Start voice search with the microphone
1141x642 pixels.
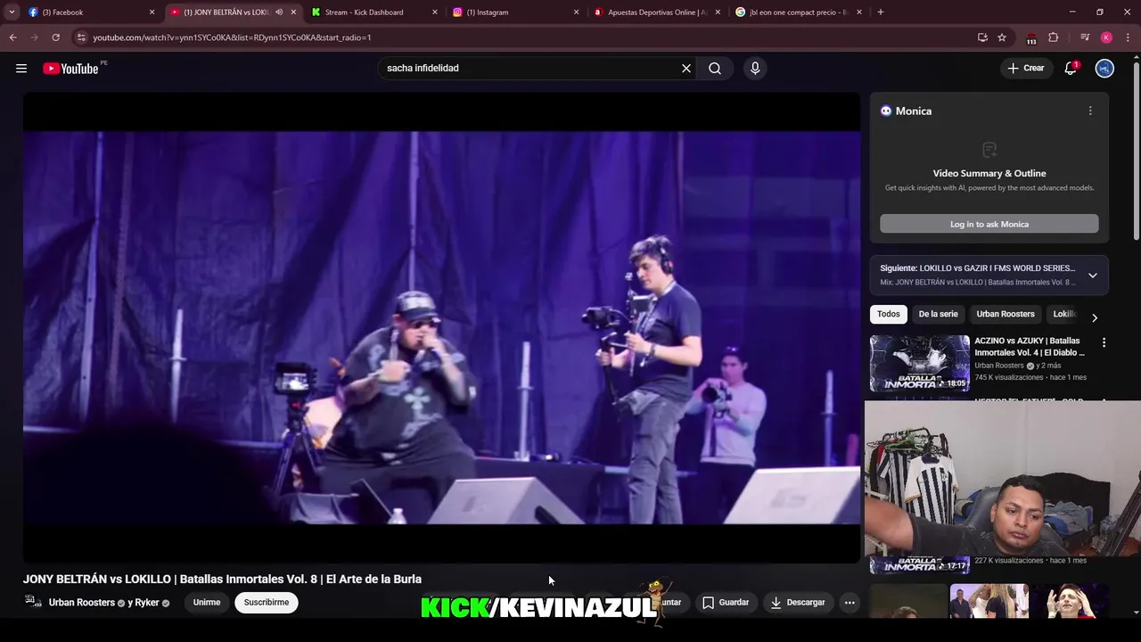click(755, 68)
